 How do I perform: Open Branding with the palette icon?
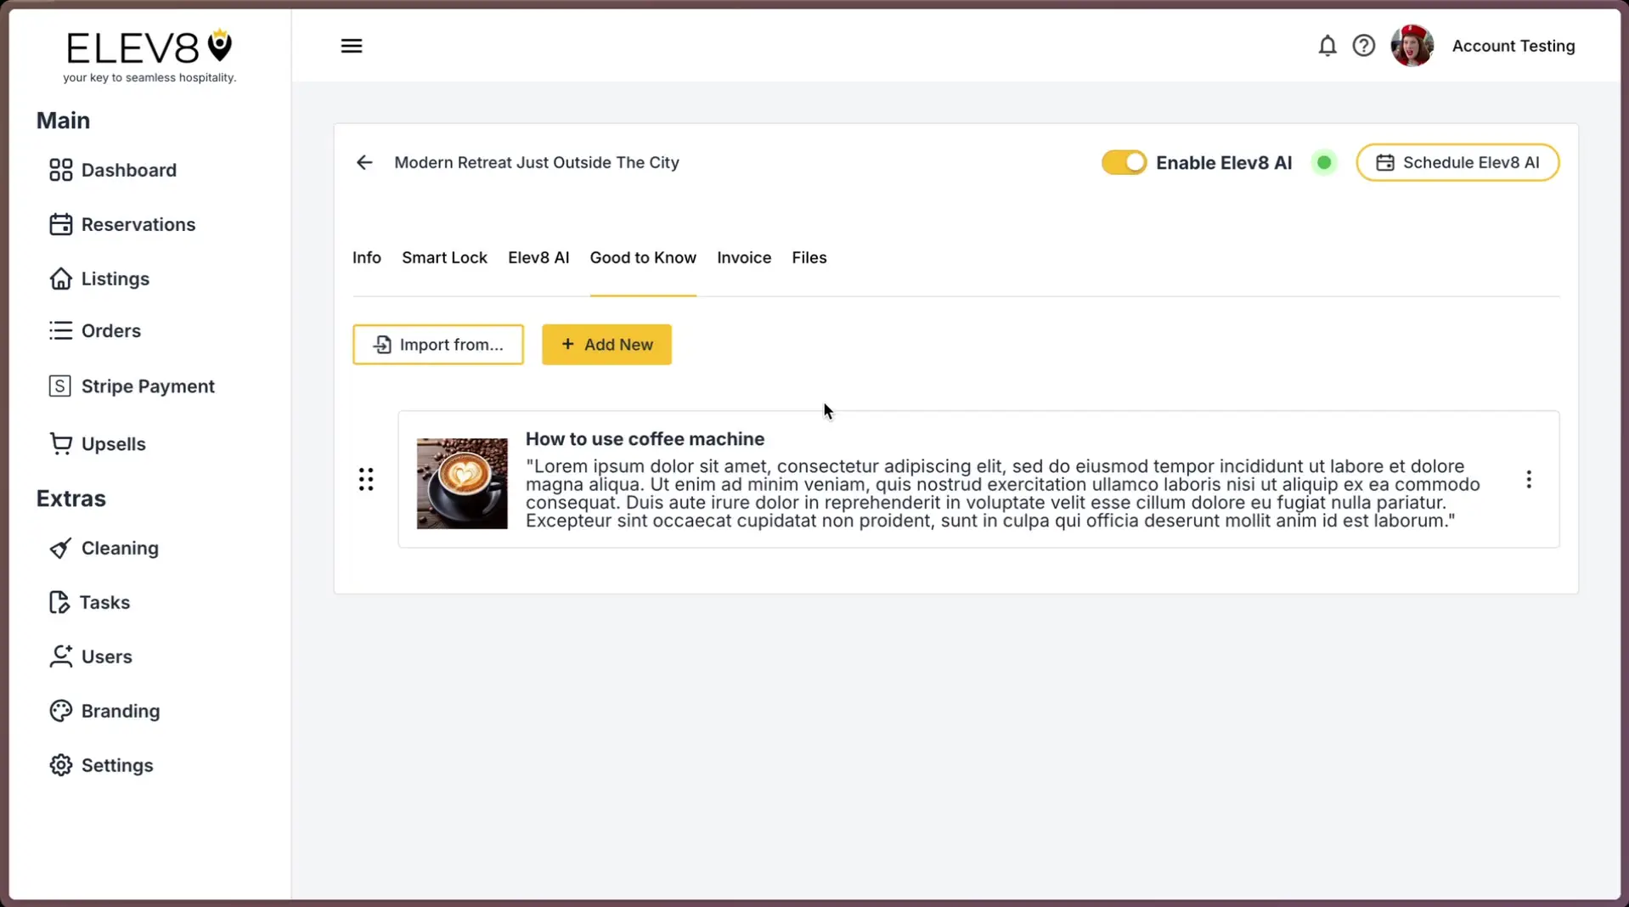coord(59,711)
